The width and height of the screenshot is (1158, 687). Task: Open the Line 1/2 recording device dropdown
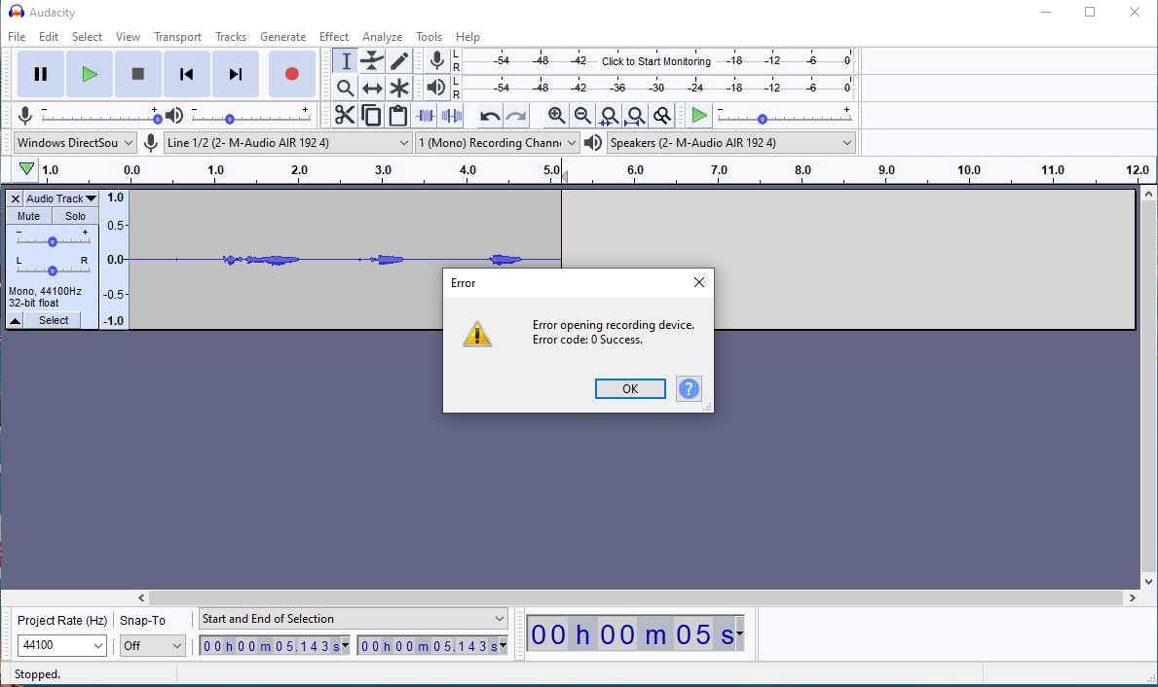pyautogui.click(x=287, y=143)
